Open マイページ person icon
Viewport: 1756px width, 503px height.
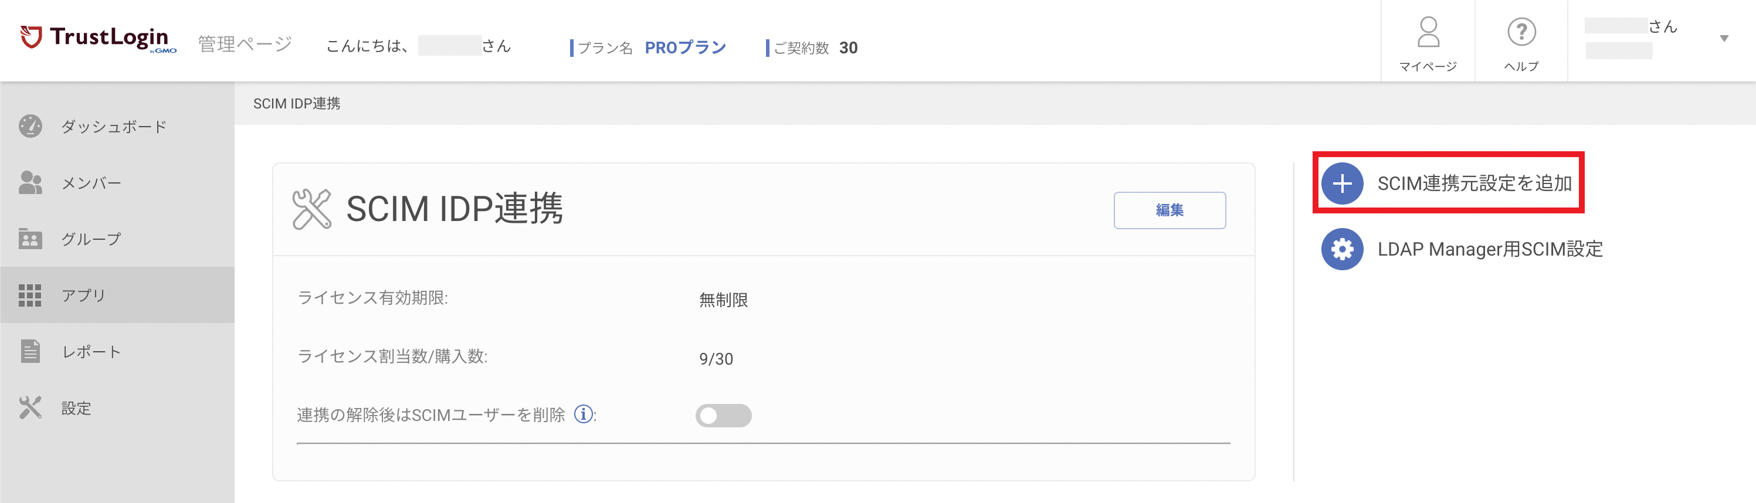1428,32
